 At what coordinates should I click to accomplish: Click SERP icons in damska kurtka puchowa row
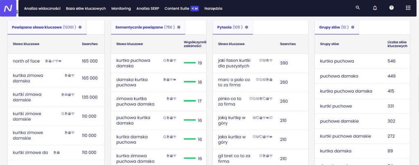(x=170, y=80)
